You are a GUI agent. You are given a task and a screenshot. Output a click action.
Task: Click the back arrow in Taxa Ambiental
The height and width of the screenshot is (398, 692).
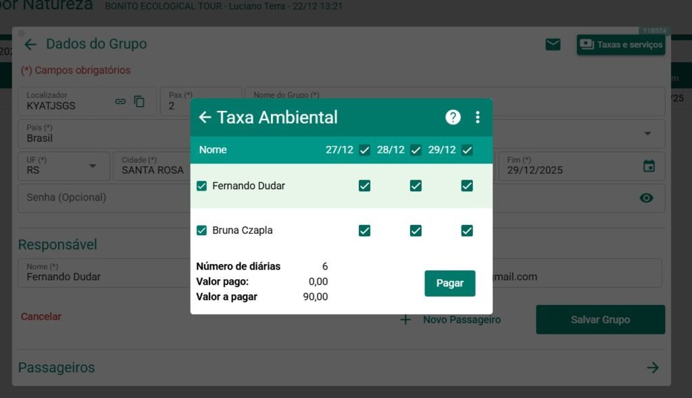click(x=205, y=118)
